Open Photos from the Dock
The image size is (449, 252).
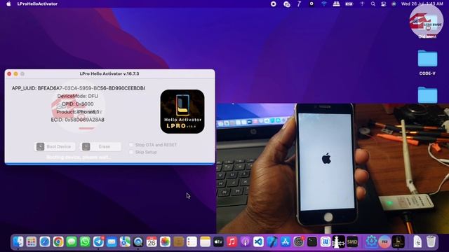click(x=165, y=241)
